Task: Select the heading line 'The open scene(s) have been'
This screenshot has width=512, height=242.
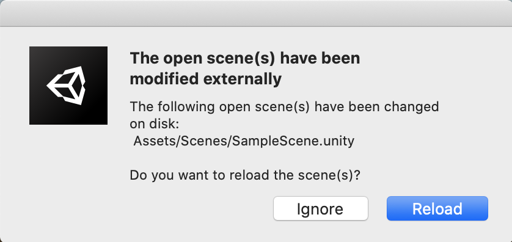Action: pos(245,59)
